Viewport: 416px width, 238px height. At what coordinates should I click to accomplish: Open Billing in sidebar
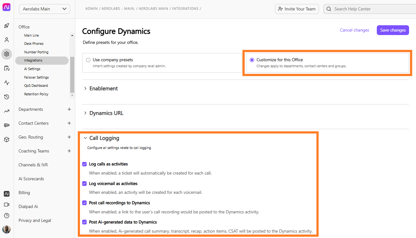[24, 193]
